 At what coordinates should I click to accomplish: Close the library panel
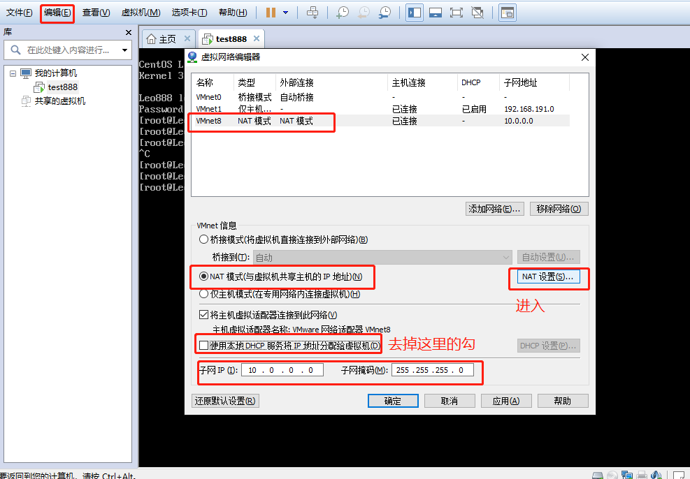click(129, 33)
